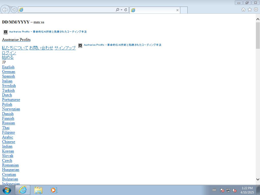
Task: Click the ログイン login link
Action: pyautogui.click(x=9, y=53)
